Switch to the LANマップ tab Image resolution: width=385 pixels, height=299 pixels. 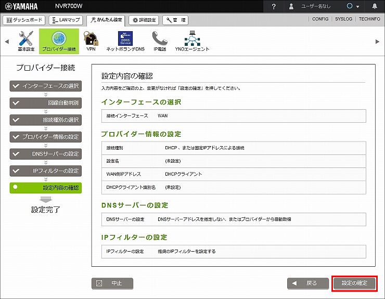tap(66, 20)
